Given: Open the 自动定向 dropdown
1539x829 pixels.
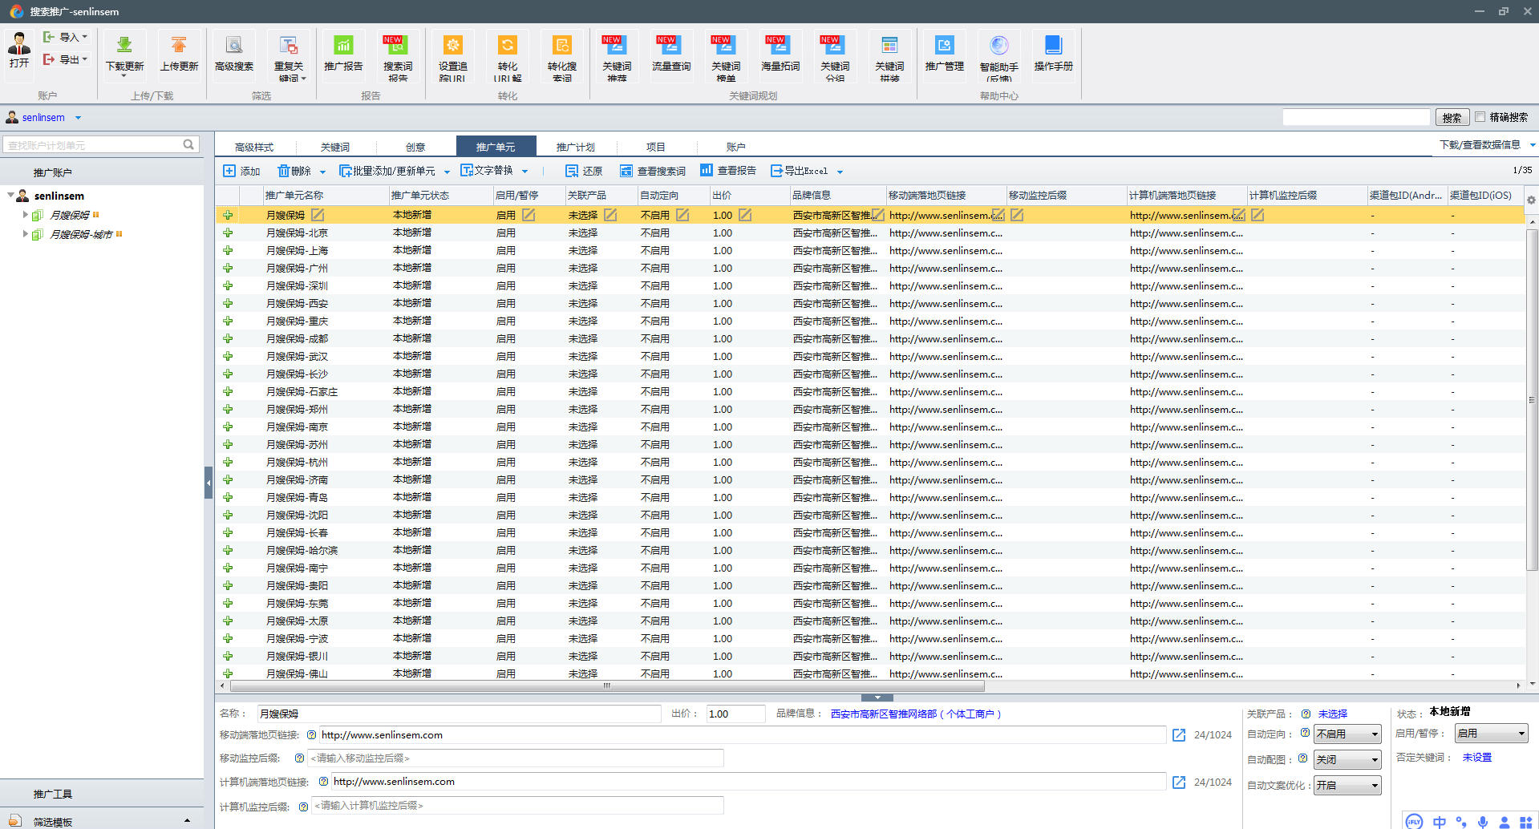Looking at the screenshot, I should (x=1347, y=734).
